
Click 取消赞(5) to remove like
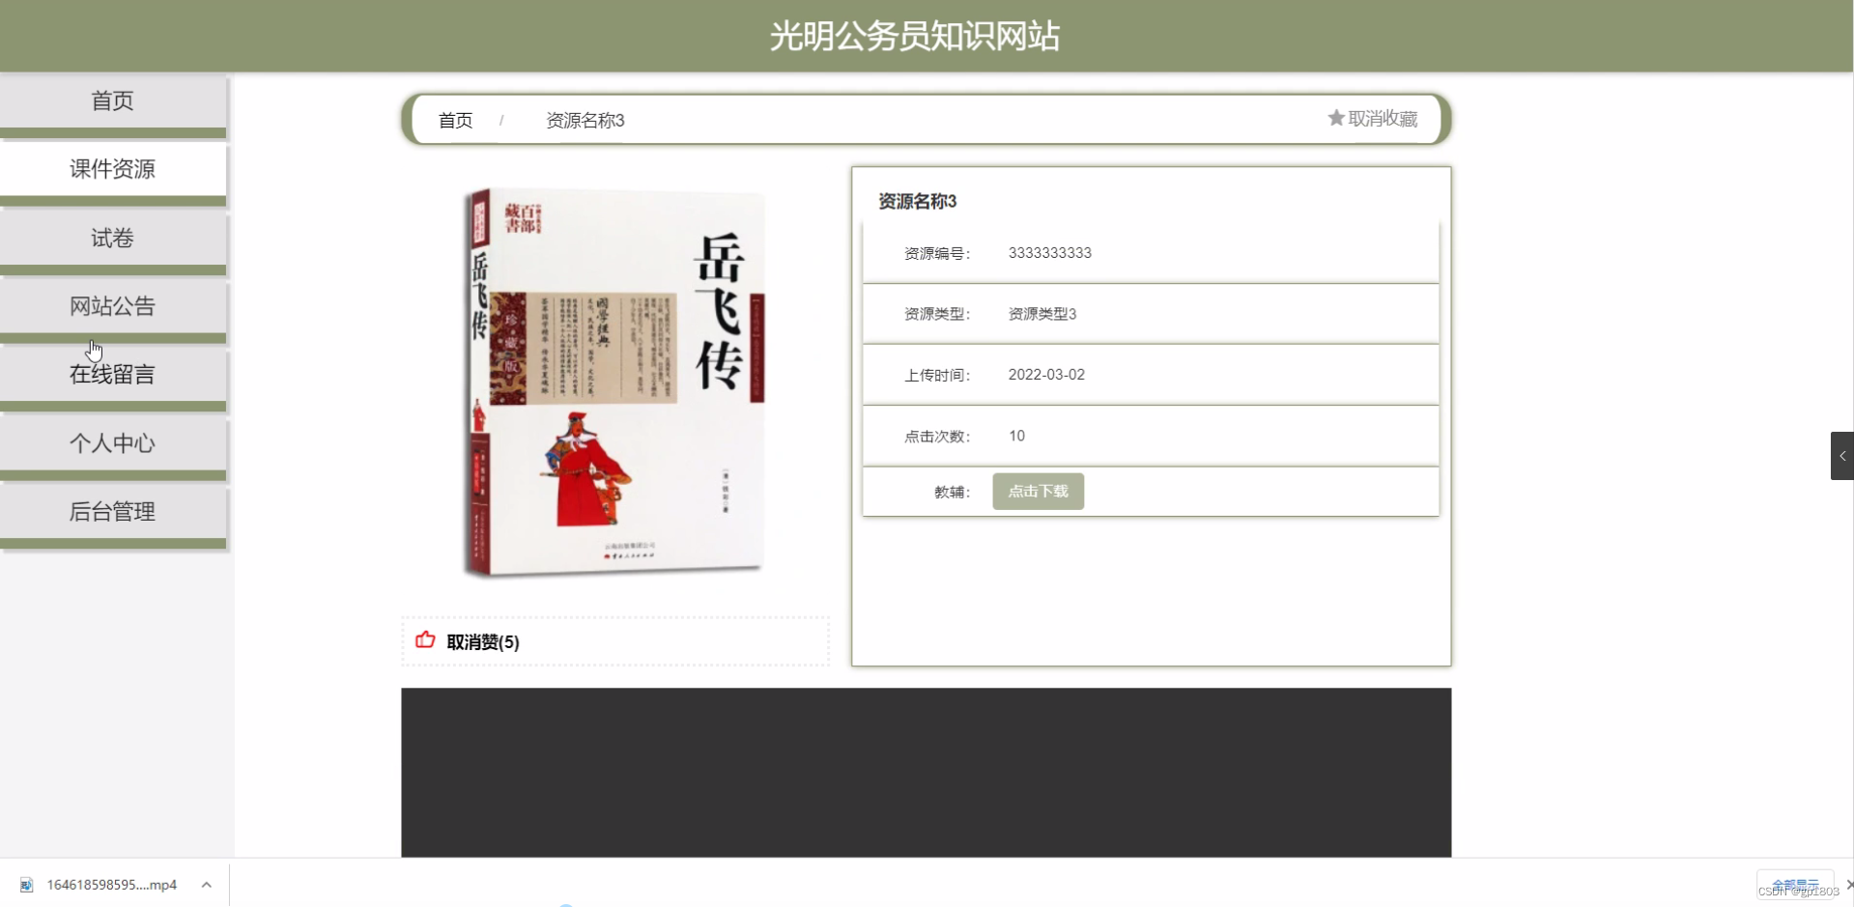click(483, 642)
